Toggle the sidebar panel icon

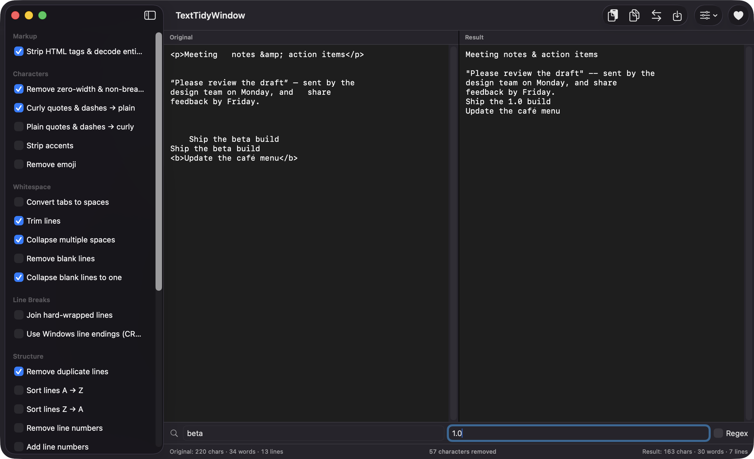coord(150,15)
